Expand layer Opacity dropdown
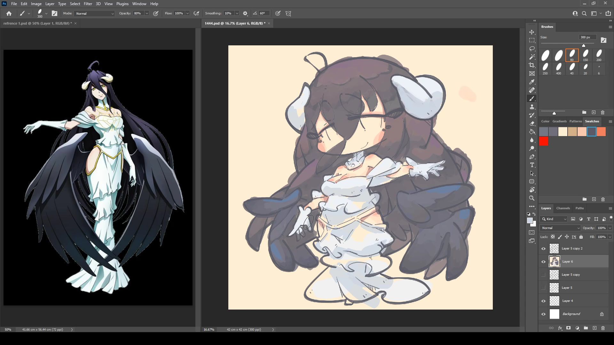The image size is (614, 345). [x=610, y=228]
